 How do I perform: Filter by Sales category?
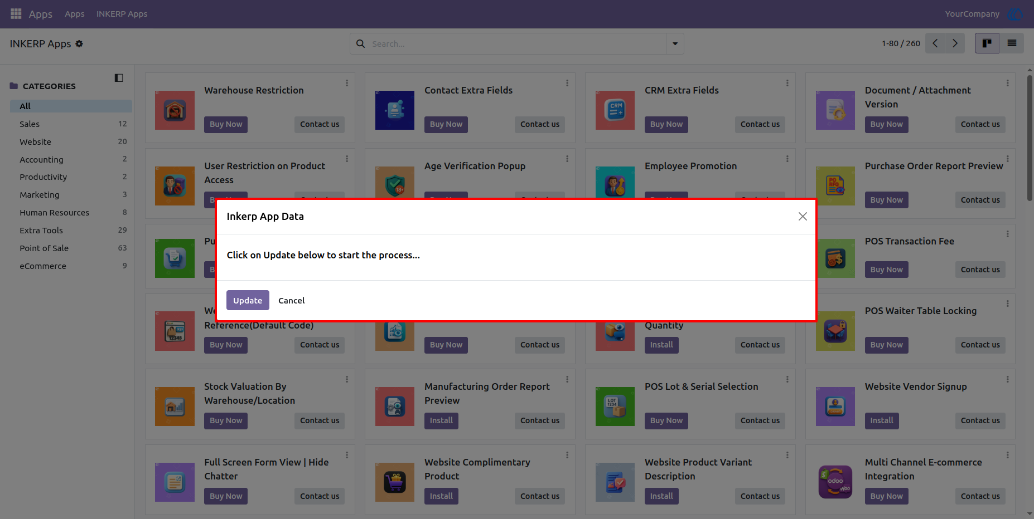coord(71,124)
